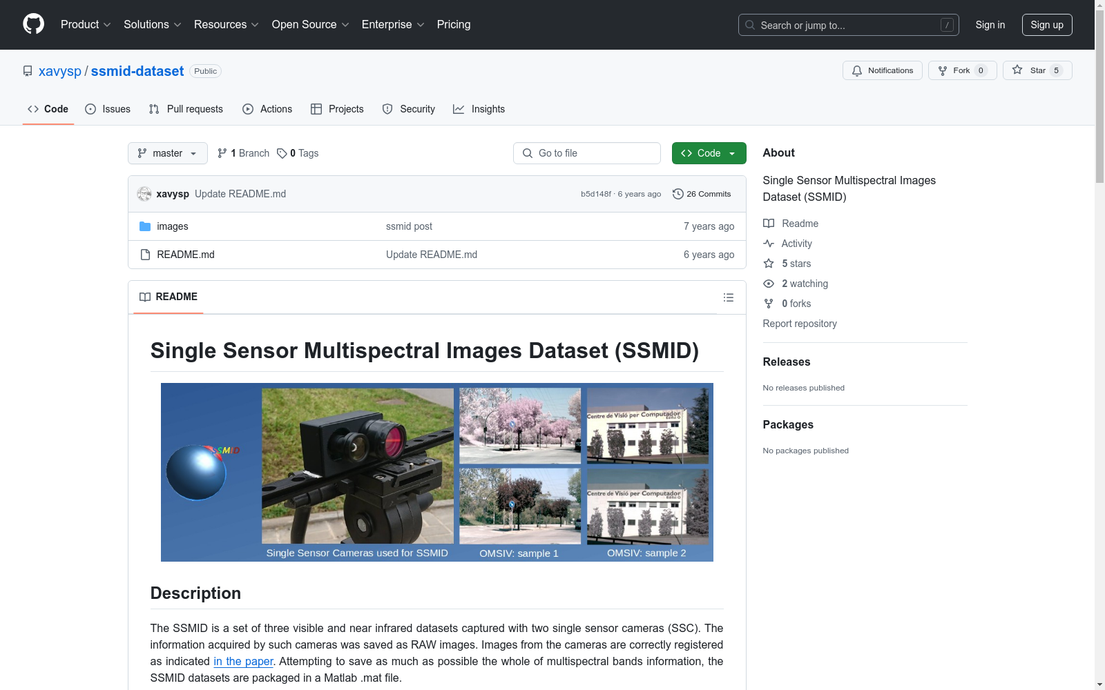The height and width of the screenshot is (690, 1105).
Task: Click the search magnifier icon in header
Action: tap(750, 25)
